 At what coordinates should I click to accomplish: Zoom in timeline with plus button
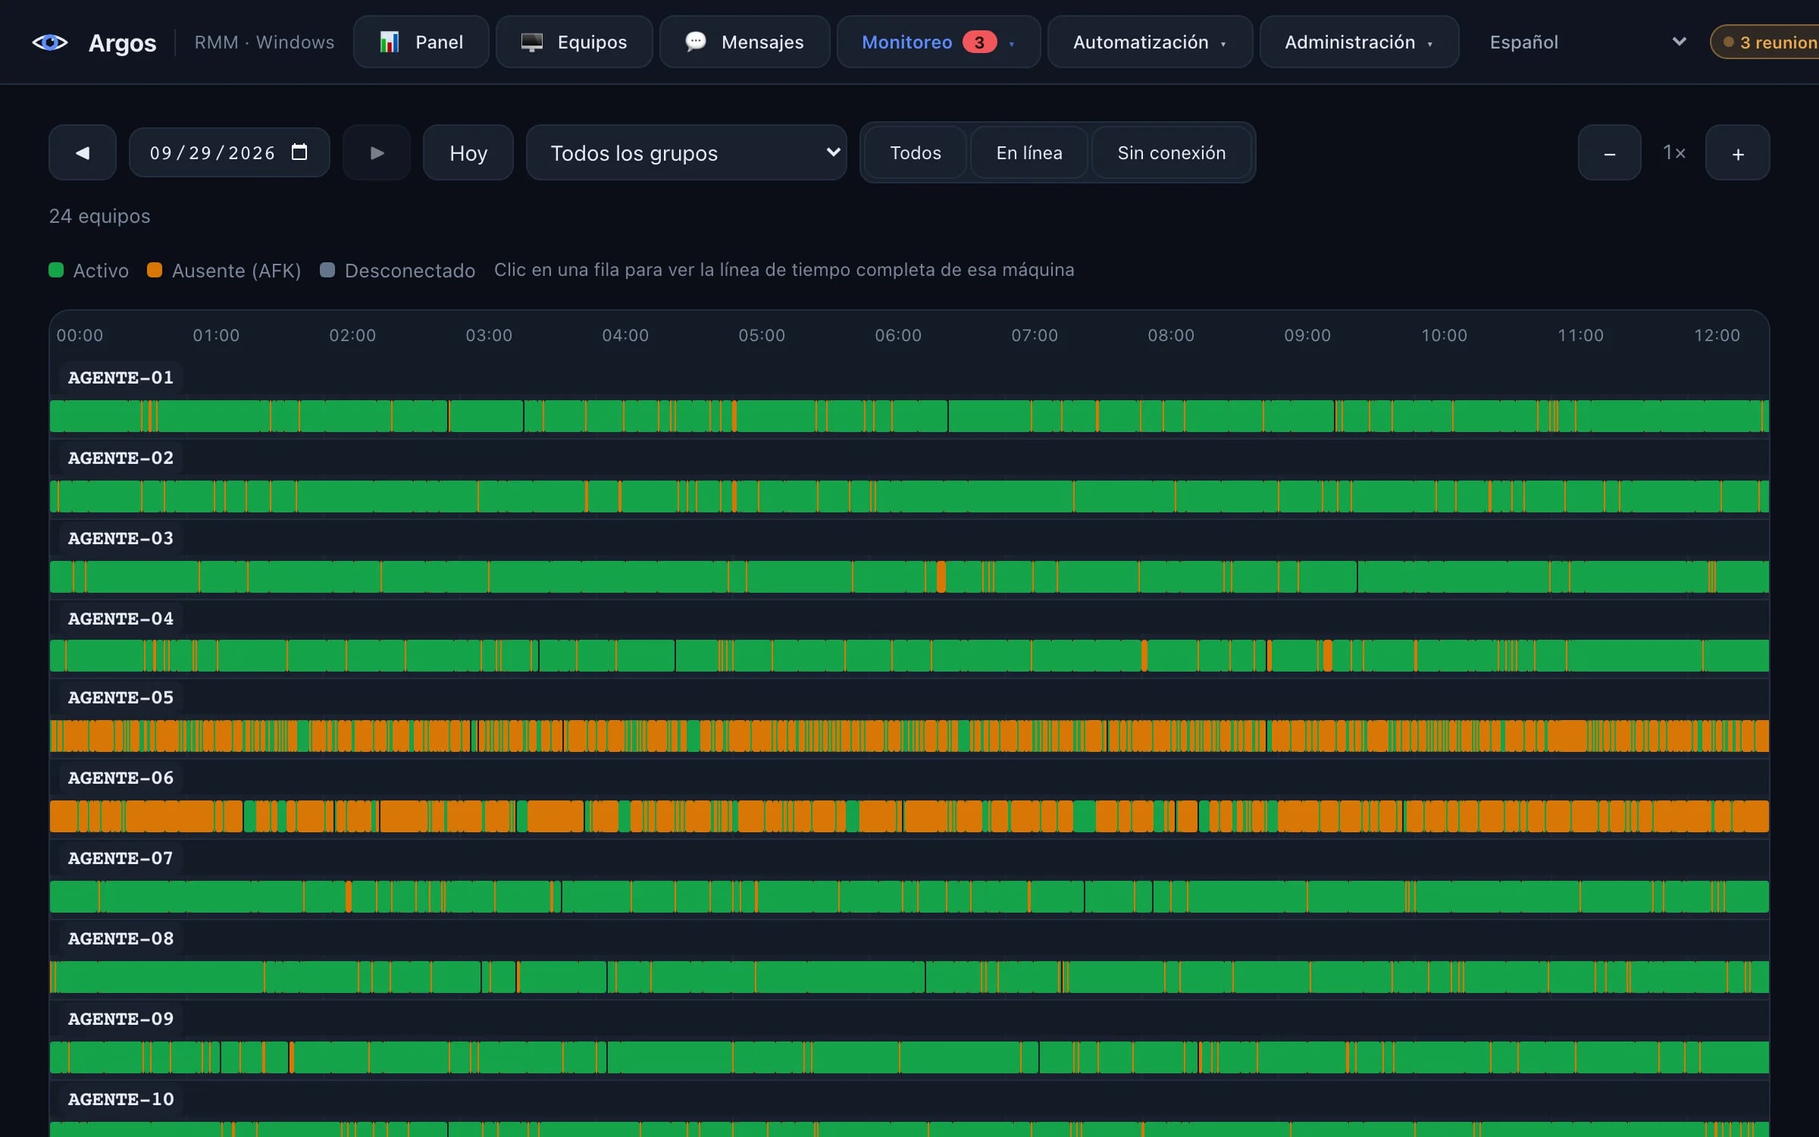coord(1737,152)
